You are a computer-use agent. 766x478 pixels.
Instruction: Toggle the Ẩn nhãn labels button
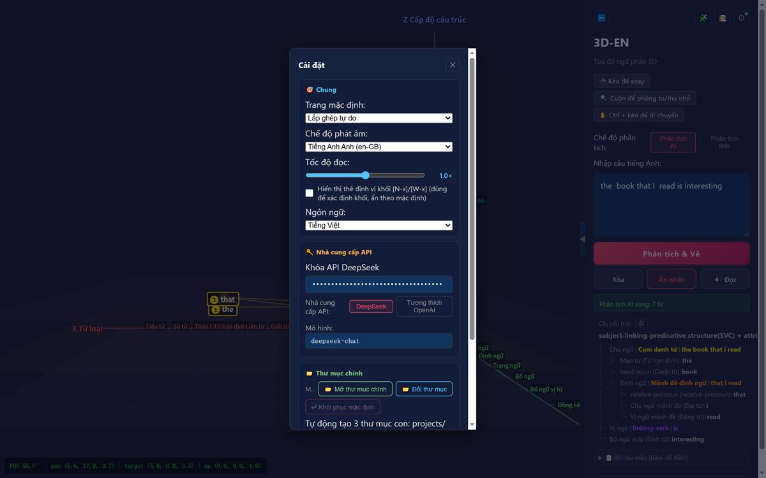point(672,279)
